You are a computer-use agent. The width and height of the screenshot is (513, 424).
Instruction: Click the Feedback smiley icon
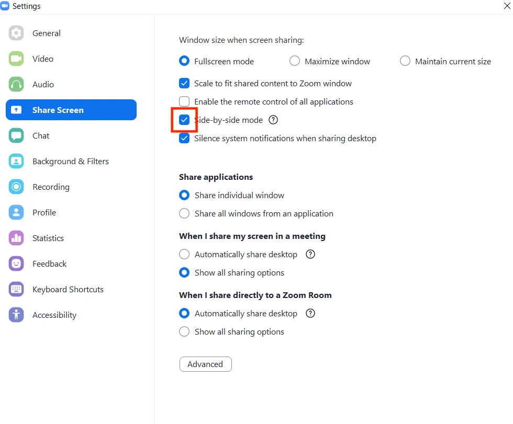17,263
